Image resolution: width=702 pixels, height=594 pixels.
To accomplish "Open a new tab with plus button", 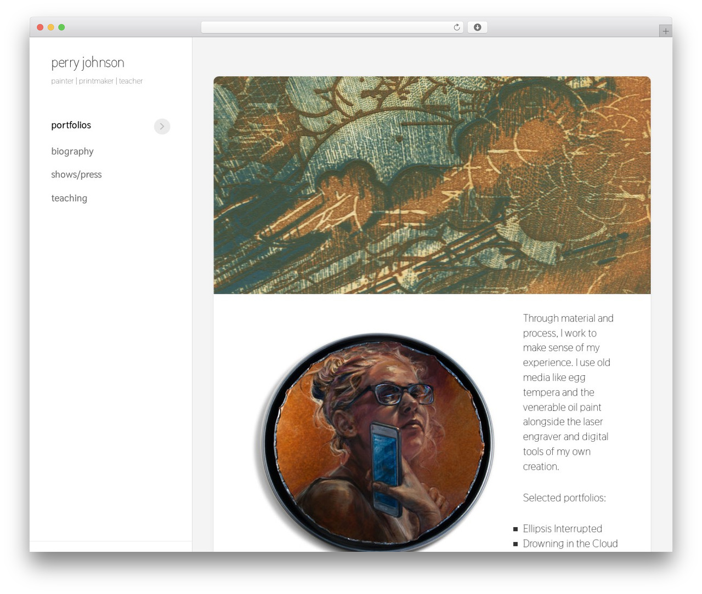I will 665,31.
